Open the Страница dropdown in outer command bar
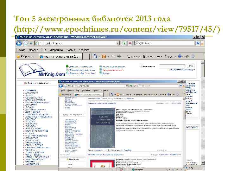Image resolution: width=228 pixels, height=171 pixels. coord(133,56)
